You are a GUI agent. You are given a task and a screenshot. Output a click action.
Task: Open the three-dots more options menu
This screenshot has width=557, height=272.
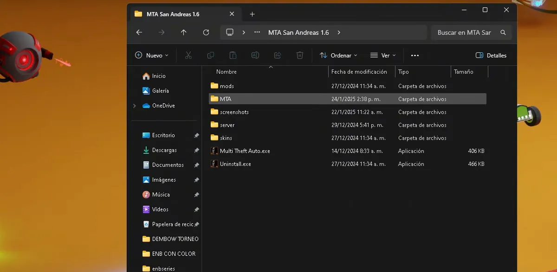coord(415,55)
